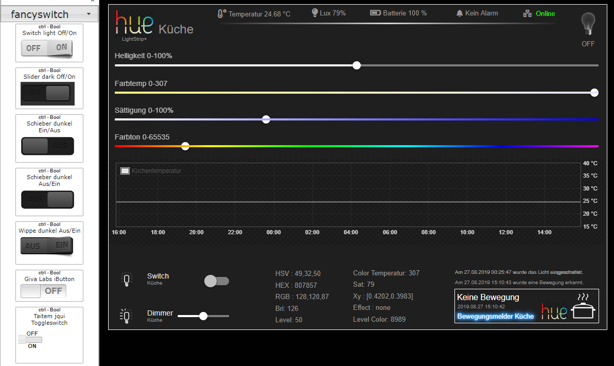The width and height of the screenshot is (614, 366).
Task: Click the OFF light bulb icon
Action: [588, 25]
